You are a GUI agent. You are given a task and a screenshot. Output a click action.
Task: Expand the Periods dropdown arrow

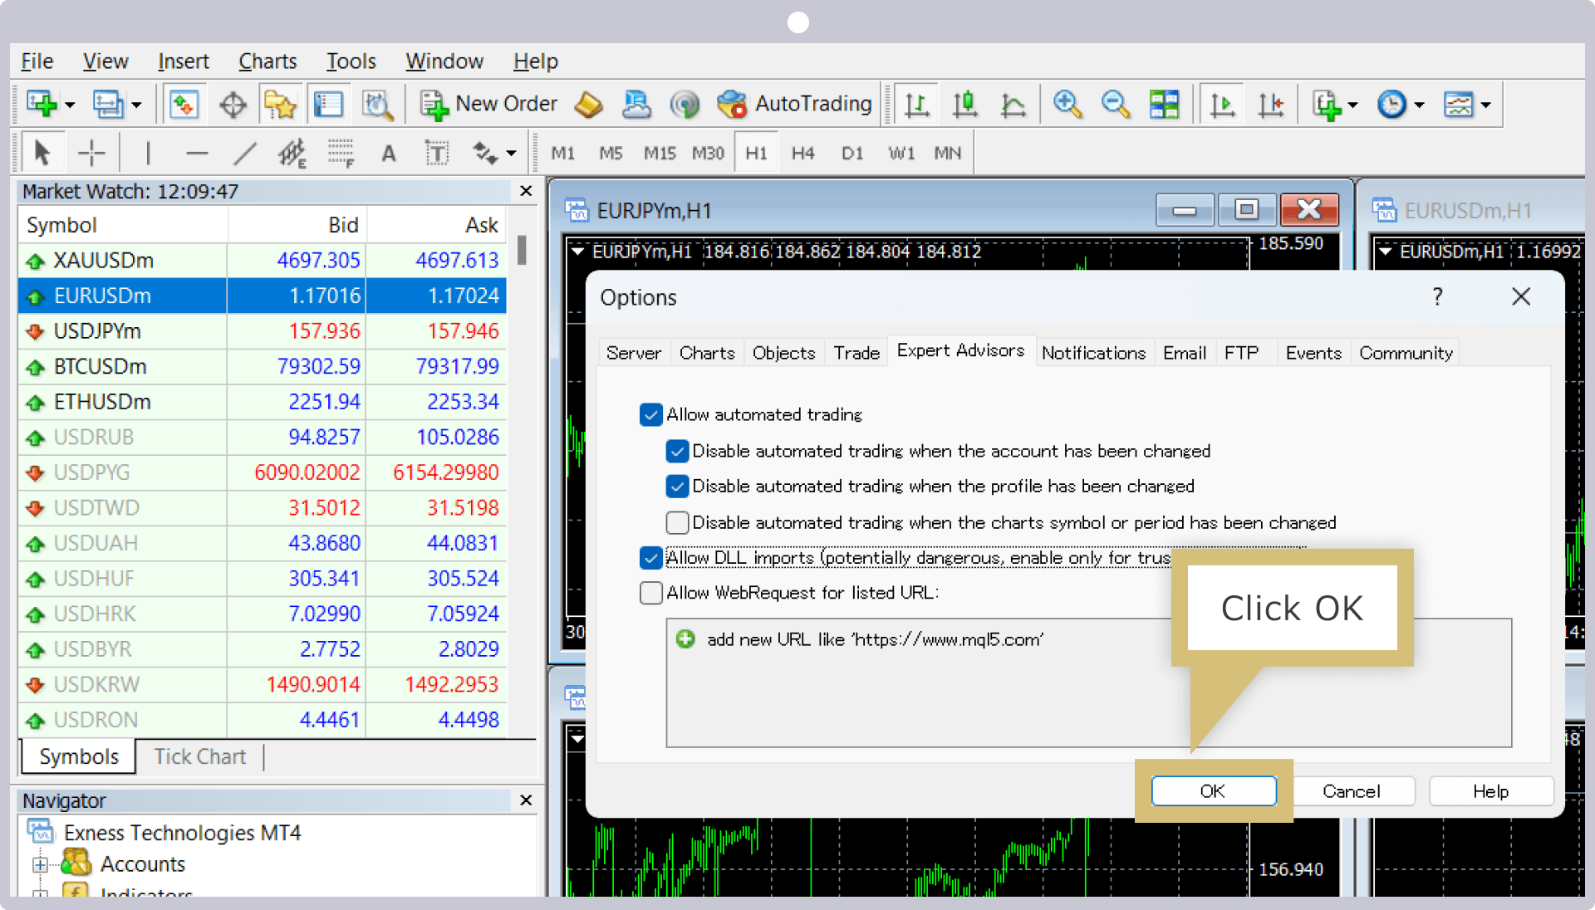point(1419,105)
